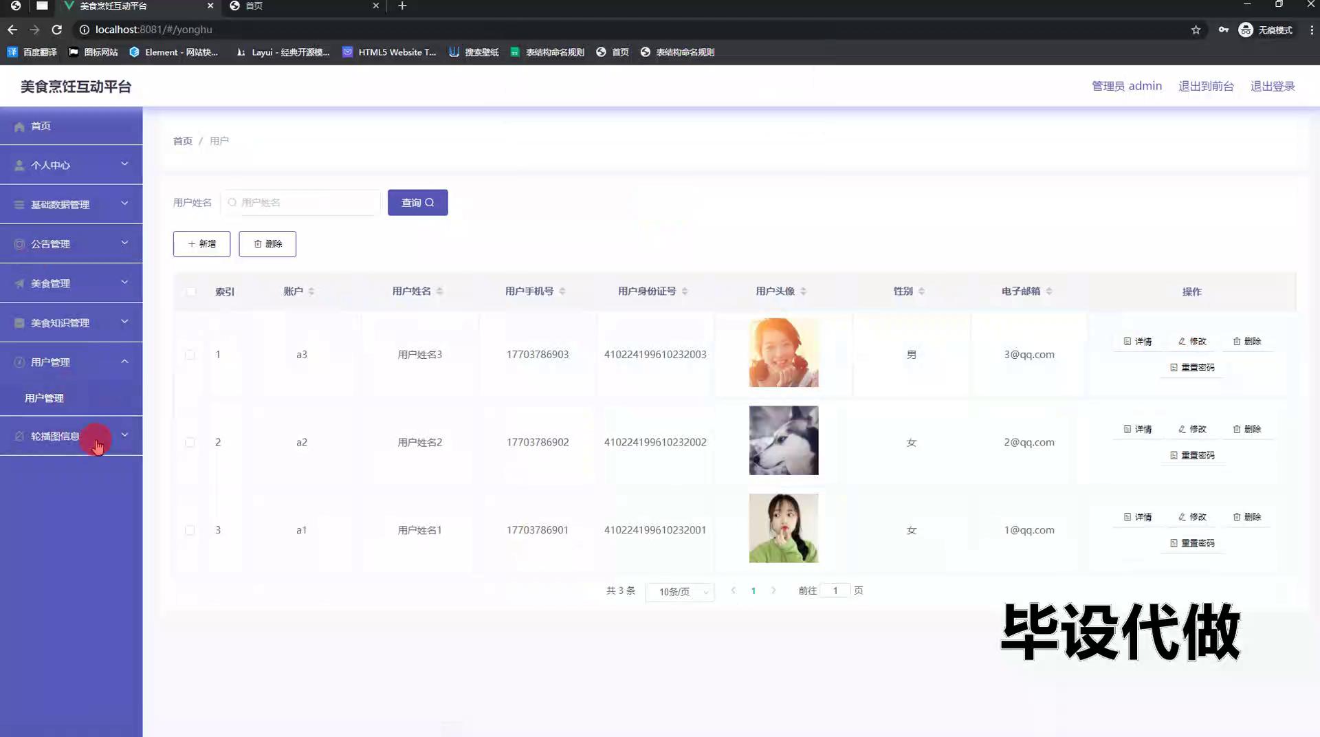Switch to the second 首页 browser tab

302,6
